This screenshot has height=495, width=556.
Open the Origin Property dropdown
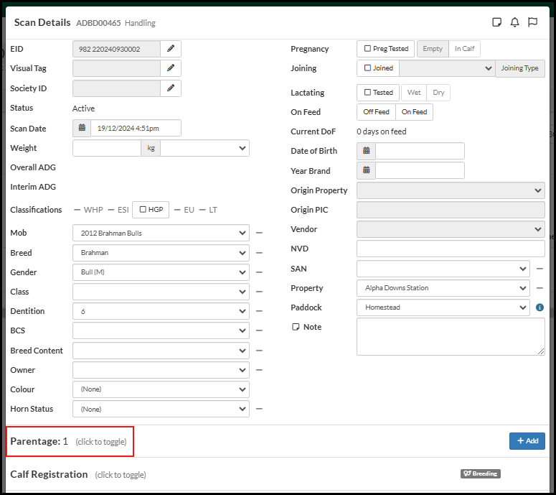coord(451,190)
